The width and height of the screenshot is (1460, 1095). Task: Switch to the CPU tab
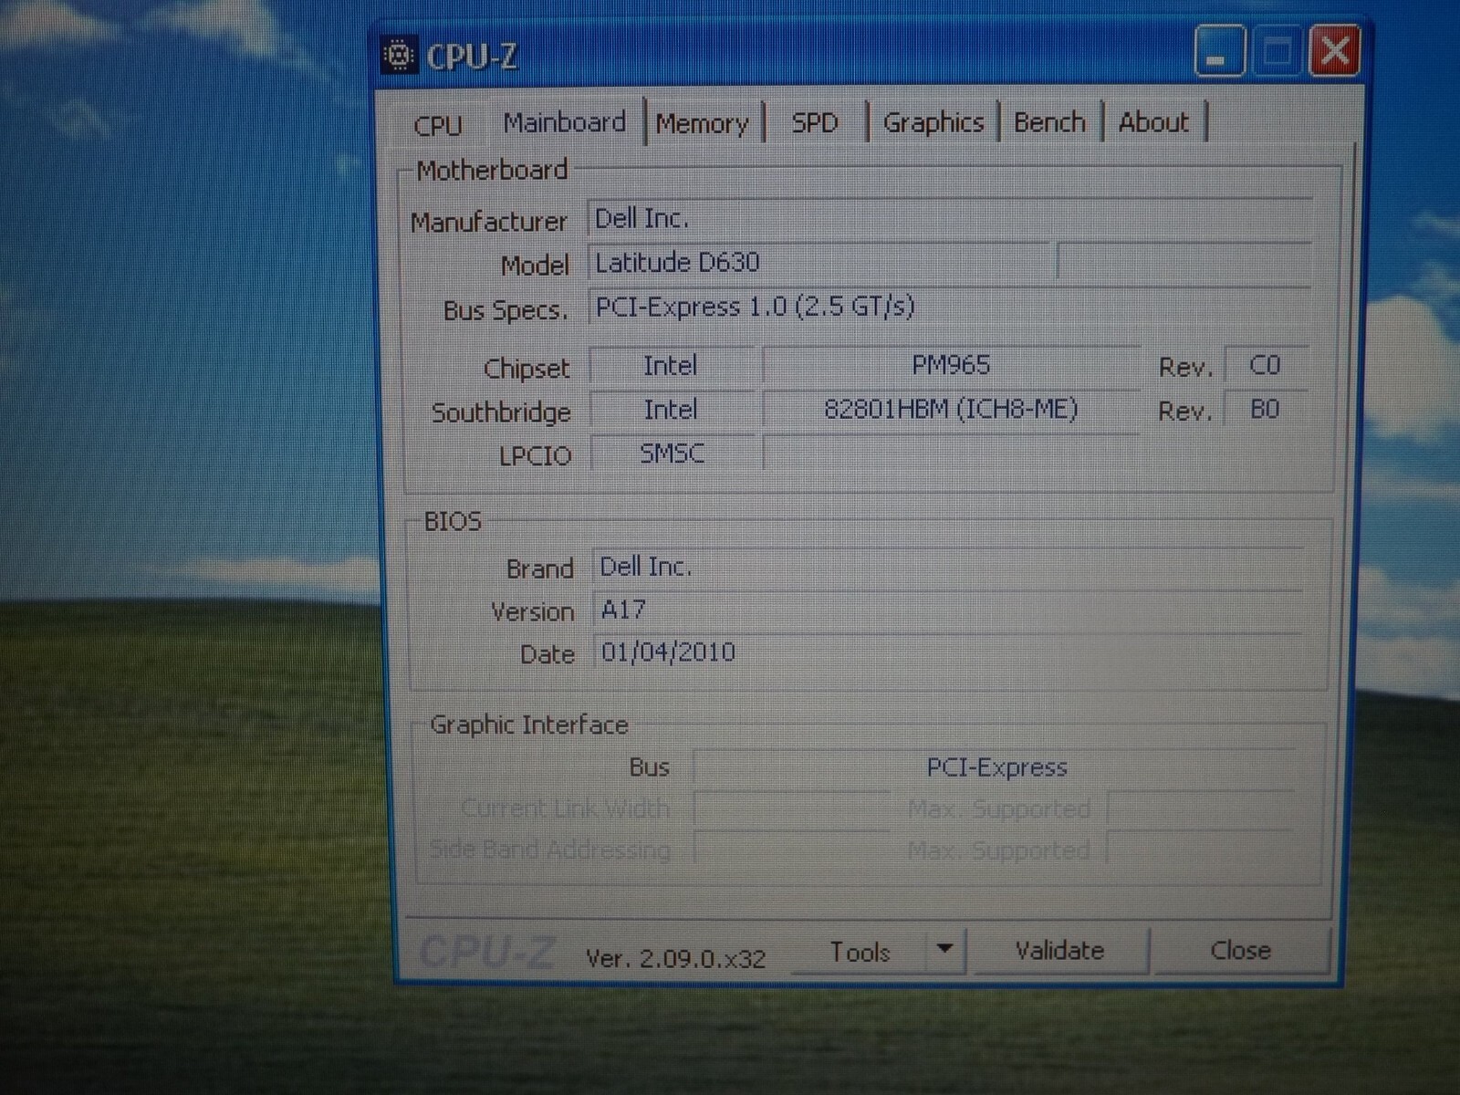click(x=437, y=124)
